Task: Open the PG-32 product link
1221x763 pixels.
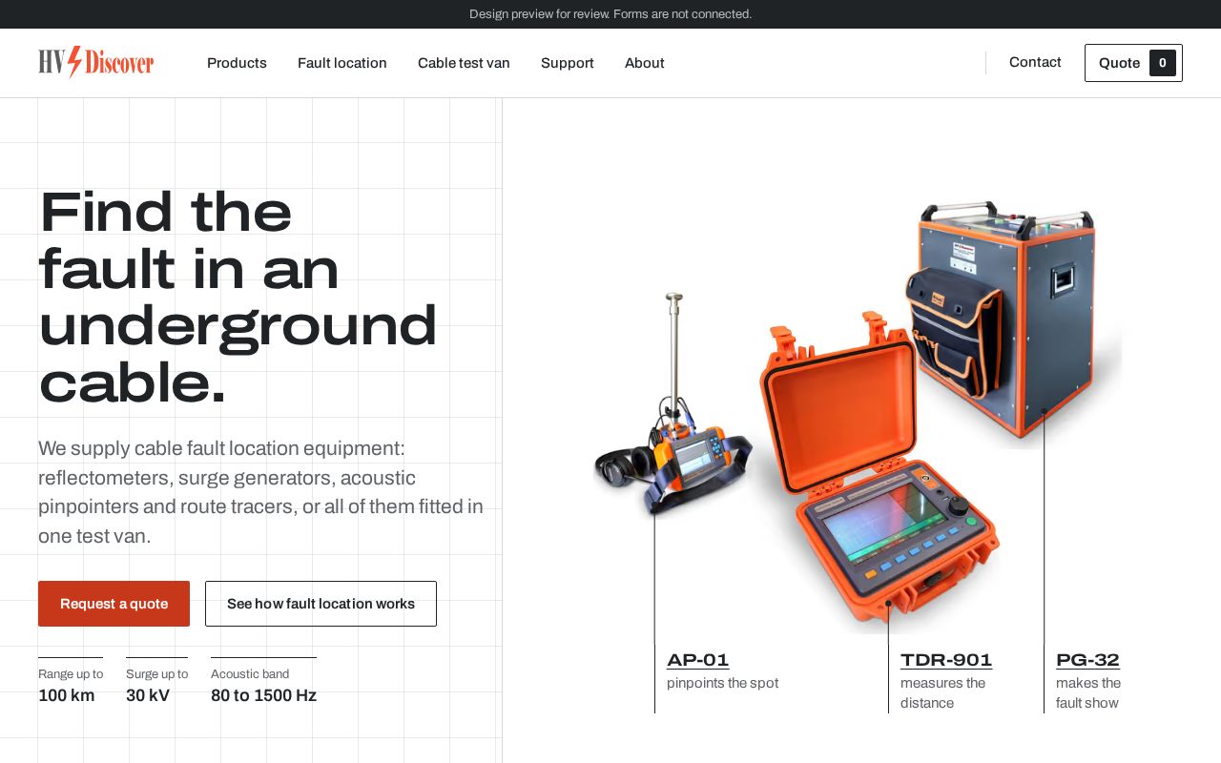Action: pyautogui.click(x=1087, y=660)
